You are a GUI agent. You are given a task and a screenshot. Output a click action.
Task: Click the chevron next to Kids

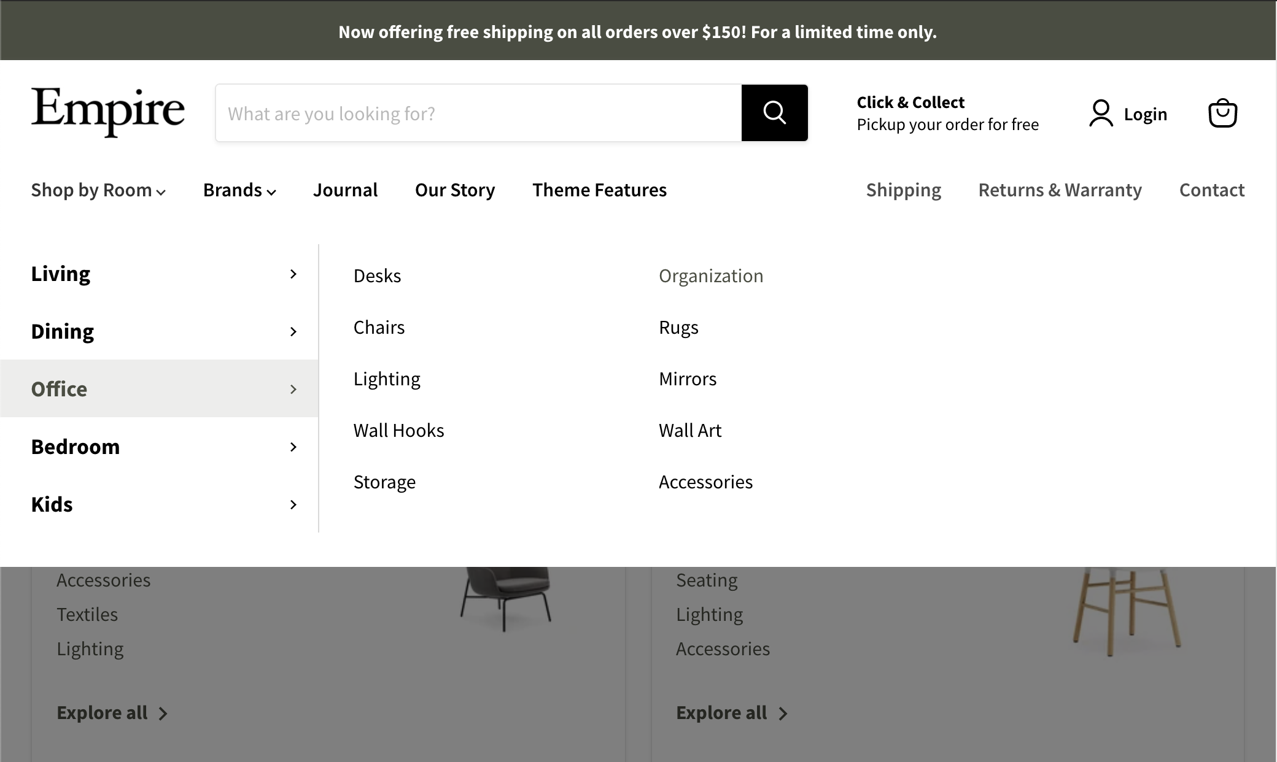click(293, 504)
